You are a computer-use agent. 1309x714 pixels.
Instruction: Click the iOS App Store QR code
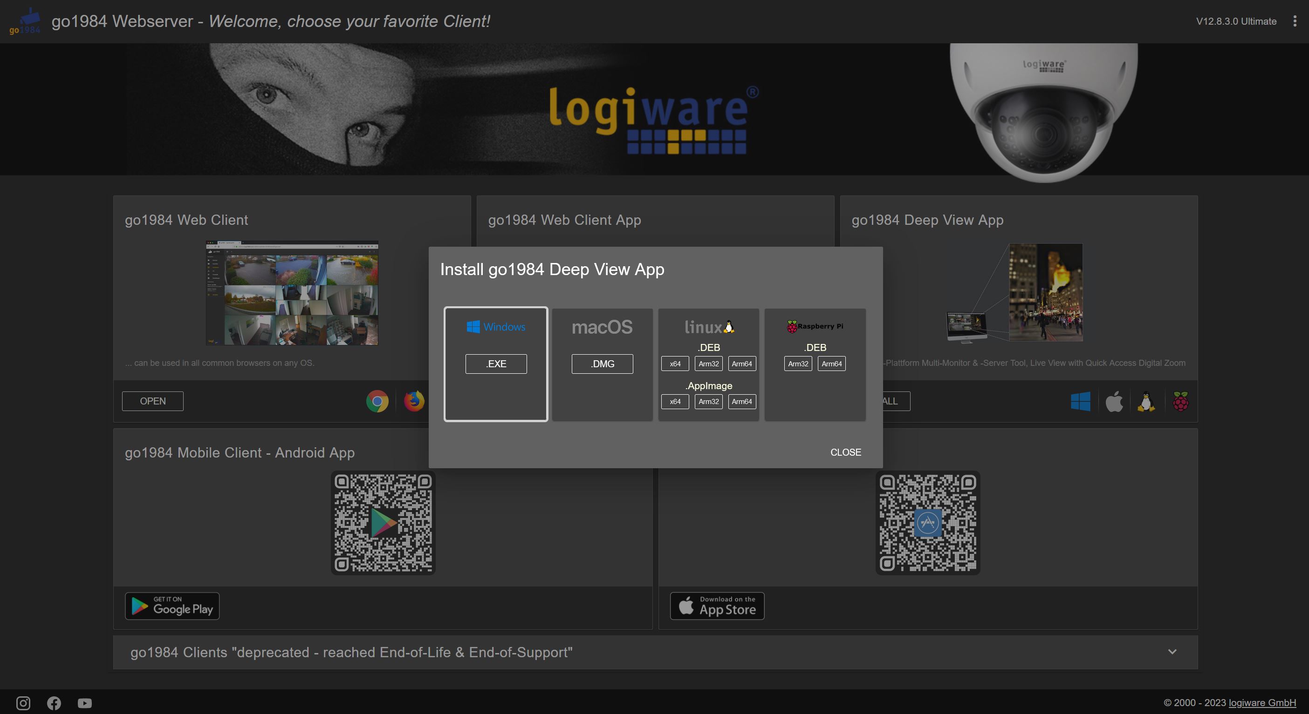(928, 523)
